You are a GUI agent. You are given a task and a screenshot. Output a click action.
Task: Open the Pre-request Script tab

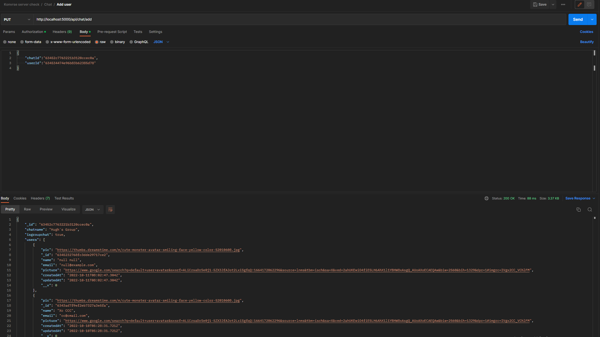coord(112,32)
